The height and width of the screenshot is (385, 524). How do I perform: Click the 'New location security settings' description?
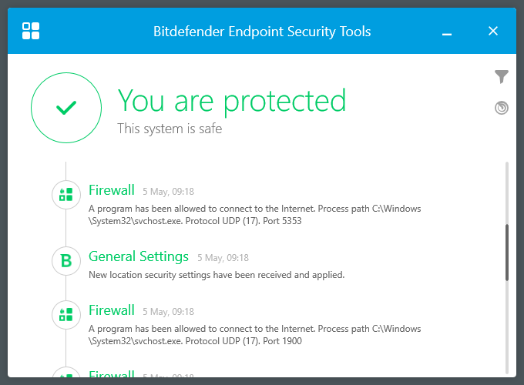pyautogui.click(x=217, y=275)
